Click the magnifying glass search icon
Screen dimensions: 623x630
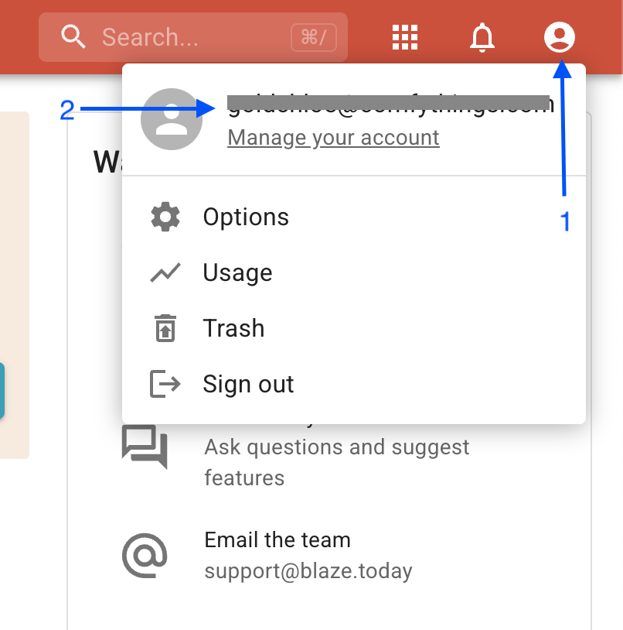click(x=73, y=36)
